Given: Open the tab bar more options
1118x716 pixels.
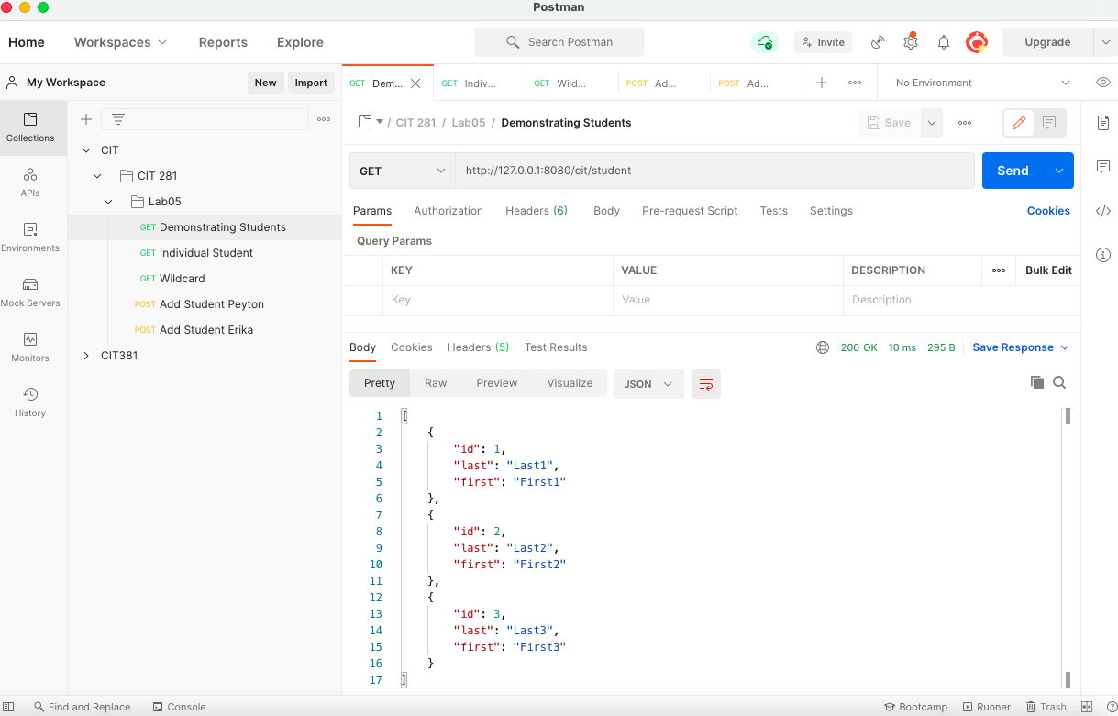Looking at the screenshot, I should (x=855, y=83).
